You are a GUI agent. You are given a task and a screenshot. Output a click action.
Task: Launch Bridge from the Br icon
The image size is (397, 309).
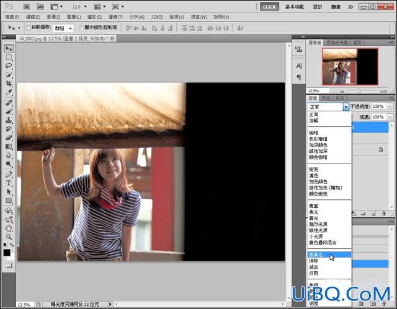tap(27, 7)
